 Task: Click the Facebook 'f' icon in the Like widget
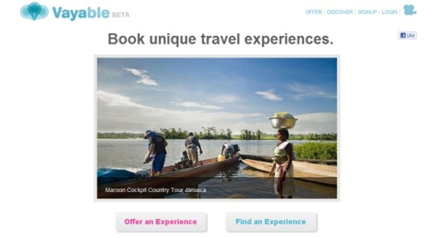pyautogui.click(x=402, y=35)
